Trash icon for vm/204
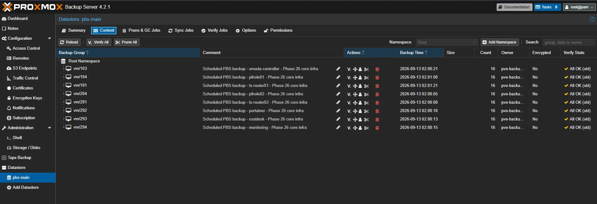597x204 pixels. [377, 94]
